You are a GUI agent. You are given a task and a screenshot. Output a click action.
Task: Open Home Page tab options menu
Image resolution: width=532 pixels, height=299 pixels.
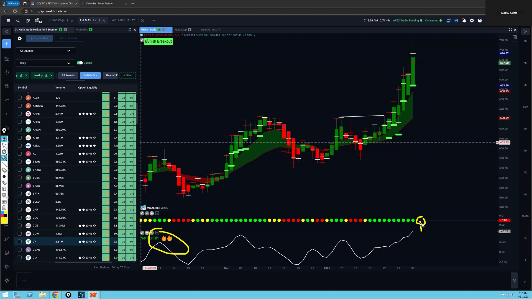[x=68, y=20]
